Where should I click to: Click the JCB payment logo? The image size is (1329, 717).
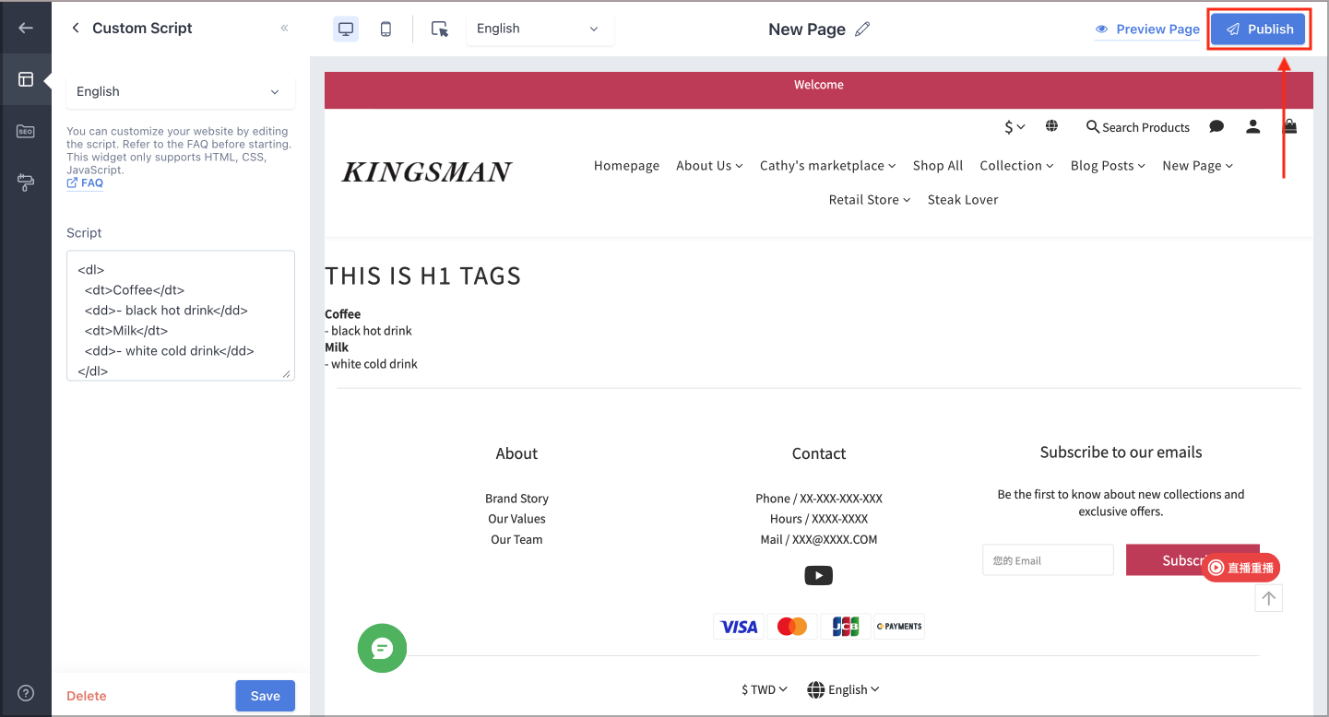846,627
